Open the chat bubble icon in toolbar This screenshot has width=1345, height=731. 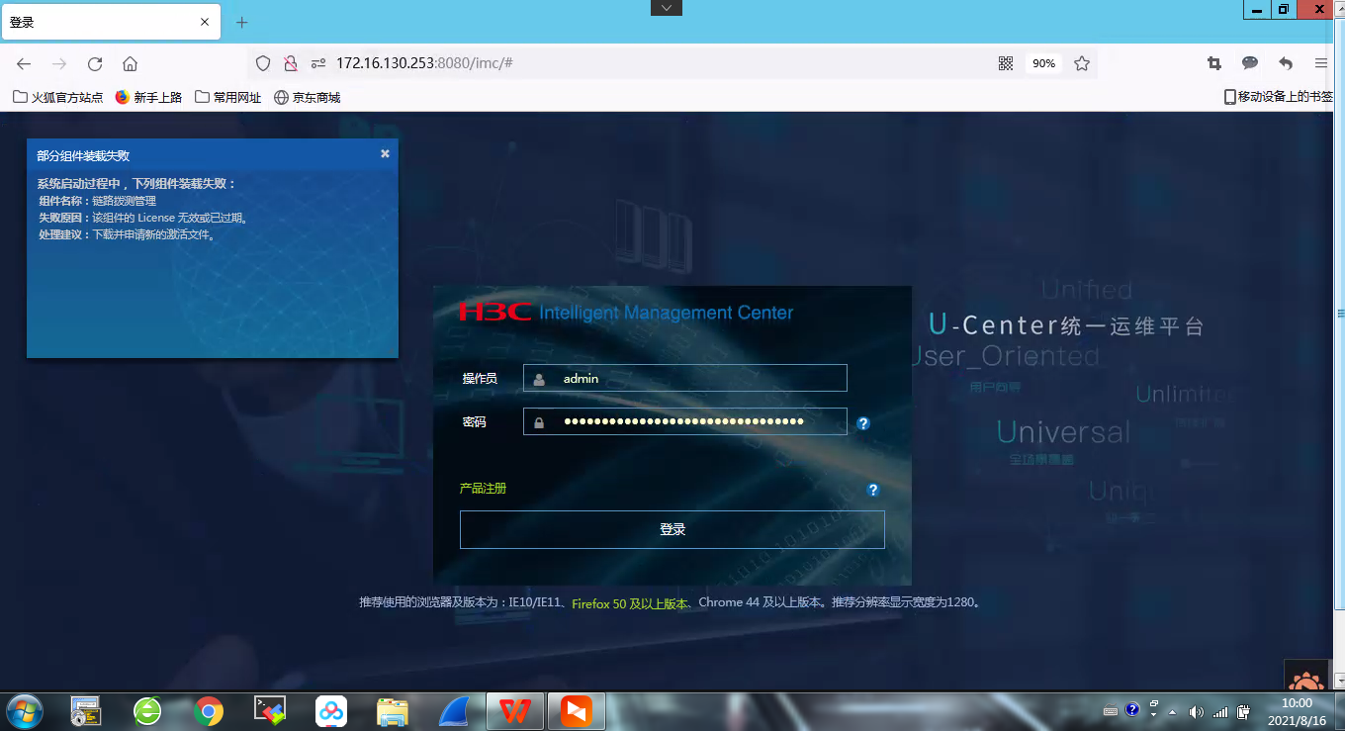click(x=1250, y=63)
